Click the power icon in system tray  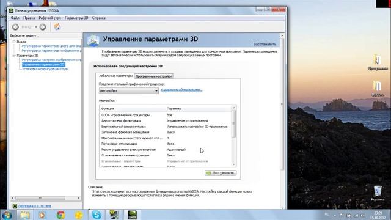tap(349, 215)
